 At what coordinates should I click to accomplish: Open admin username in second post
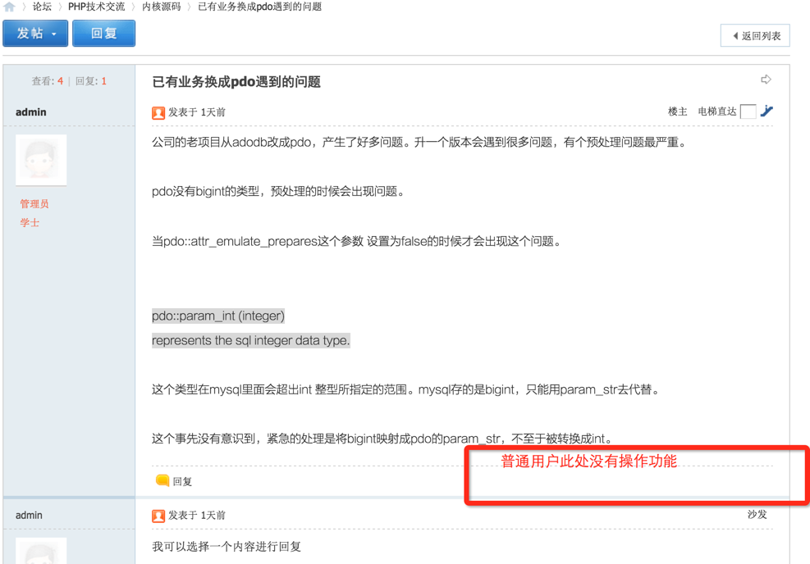[29, 515]
